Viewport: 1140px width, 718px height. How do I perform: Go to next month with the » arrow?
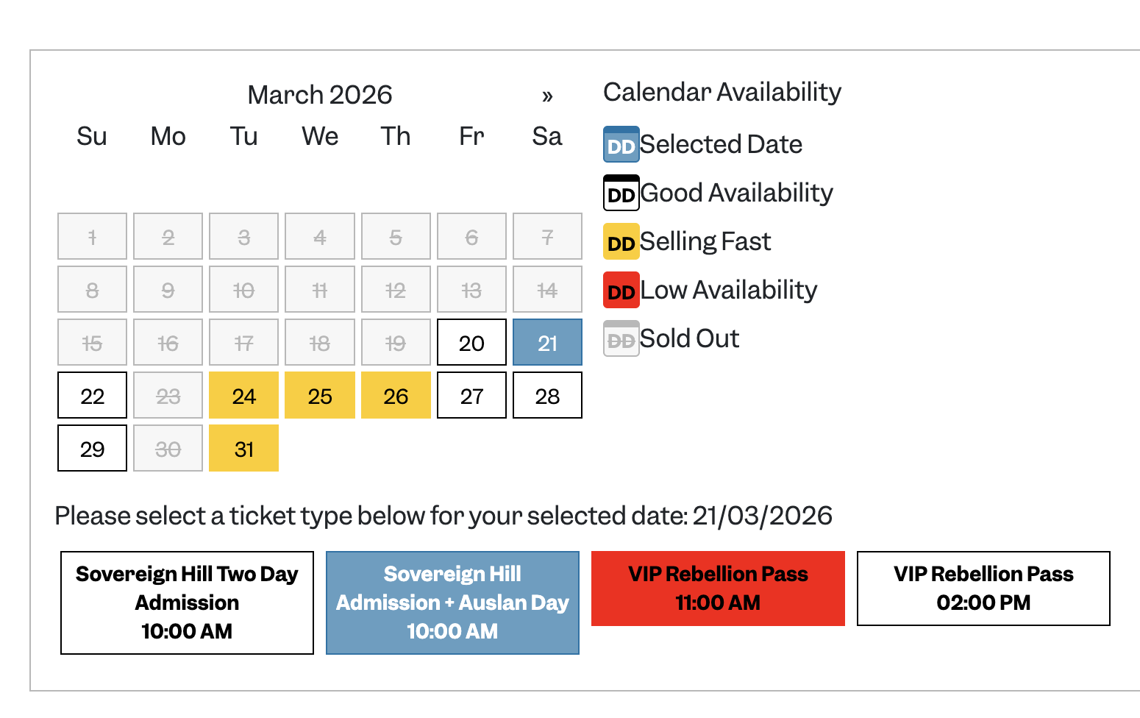[547, 96]
